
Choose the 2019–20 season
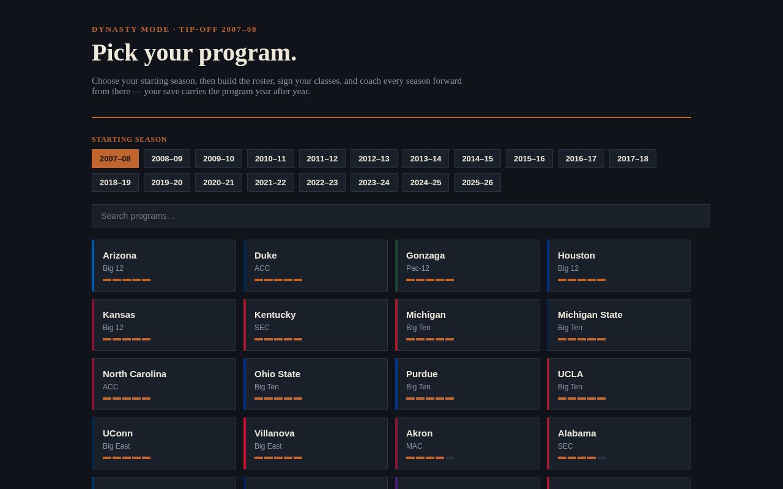pyautogui.click(x=167, y=182)
